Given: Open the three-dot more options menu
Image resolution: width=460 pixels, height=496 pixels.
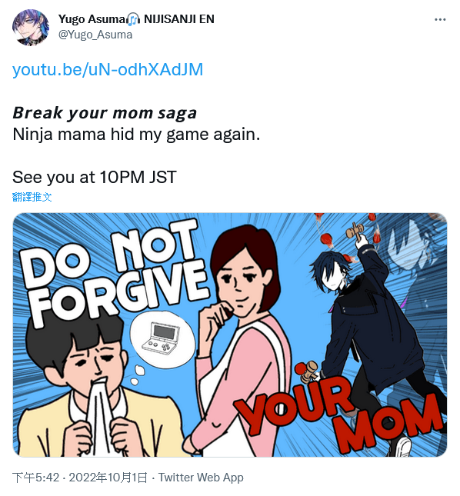Looking at the screenshot, I should point(440,20).
